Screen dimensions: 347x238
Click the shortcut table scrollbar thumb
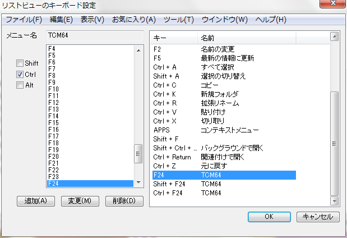pos(334,144)
